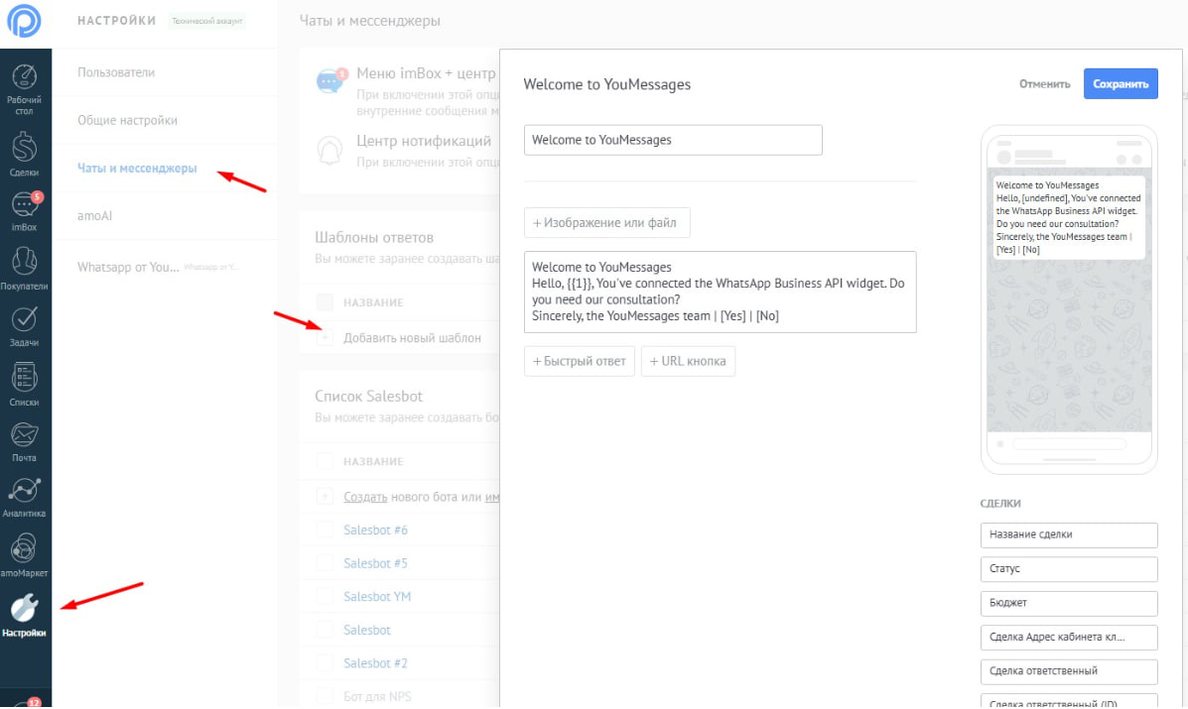Select Пользователи in settings menu
The height and width of the screenshot is (709, 1188).
116,72
